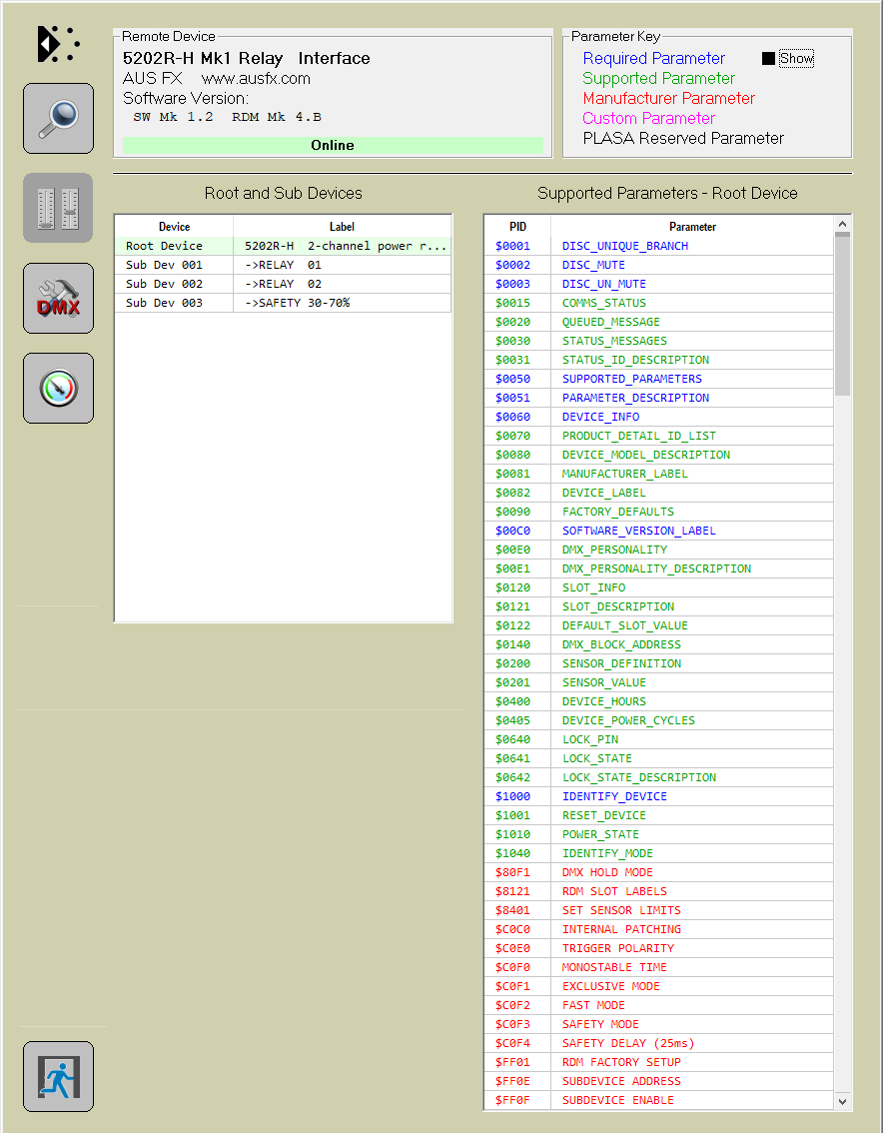Click the PID column header
The image size is (883, 1133).
(517, 227)
